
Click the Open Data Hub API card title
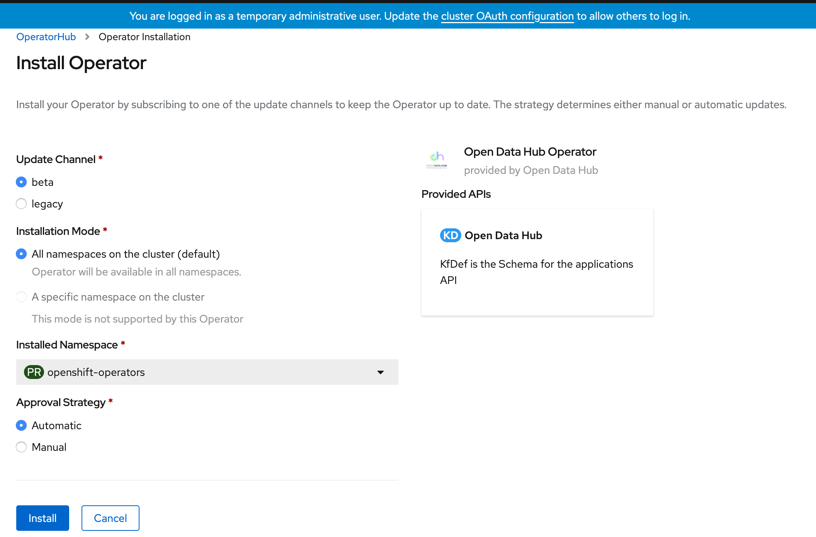click(503, 235)
